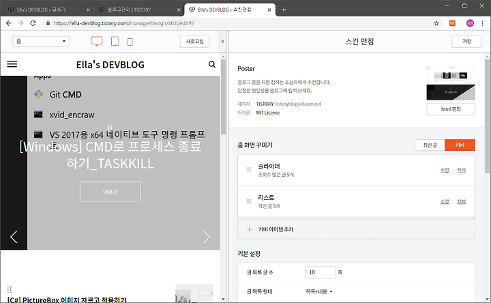This screenshot has height=303, width=491.
Task: Click the search magnifier in blog preview
Action: click(x=212, y=64)
